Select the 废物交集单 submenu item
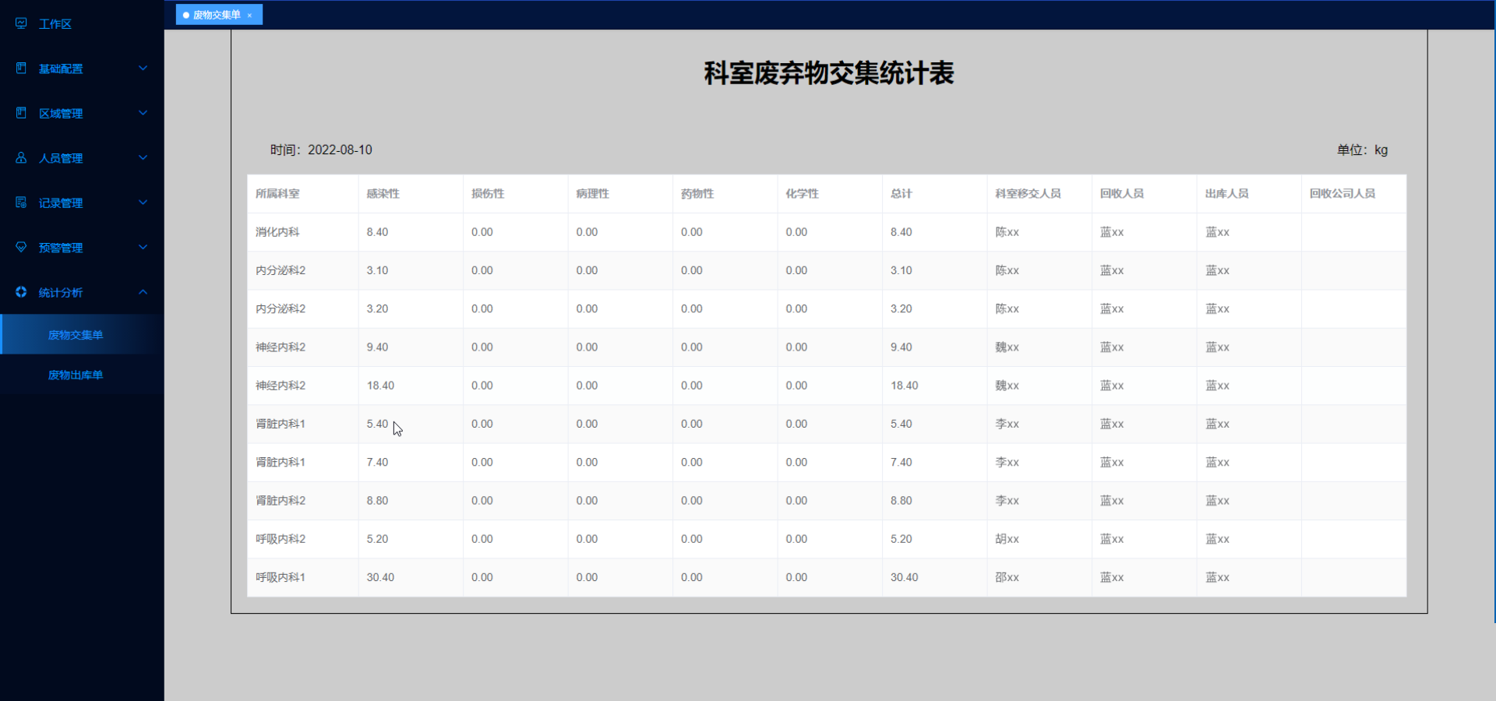Viewport: 1496px width, 701px height. 82,335
